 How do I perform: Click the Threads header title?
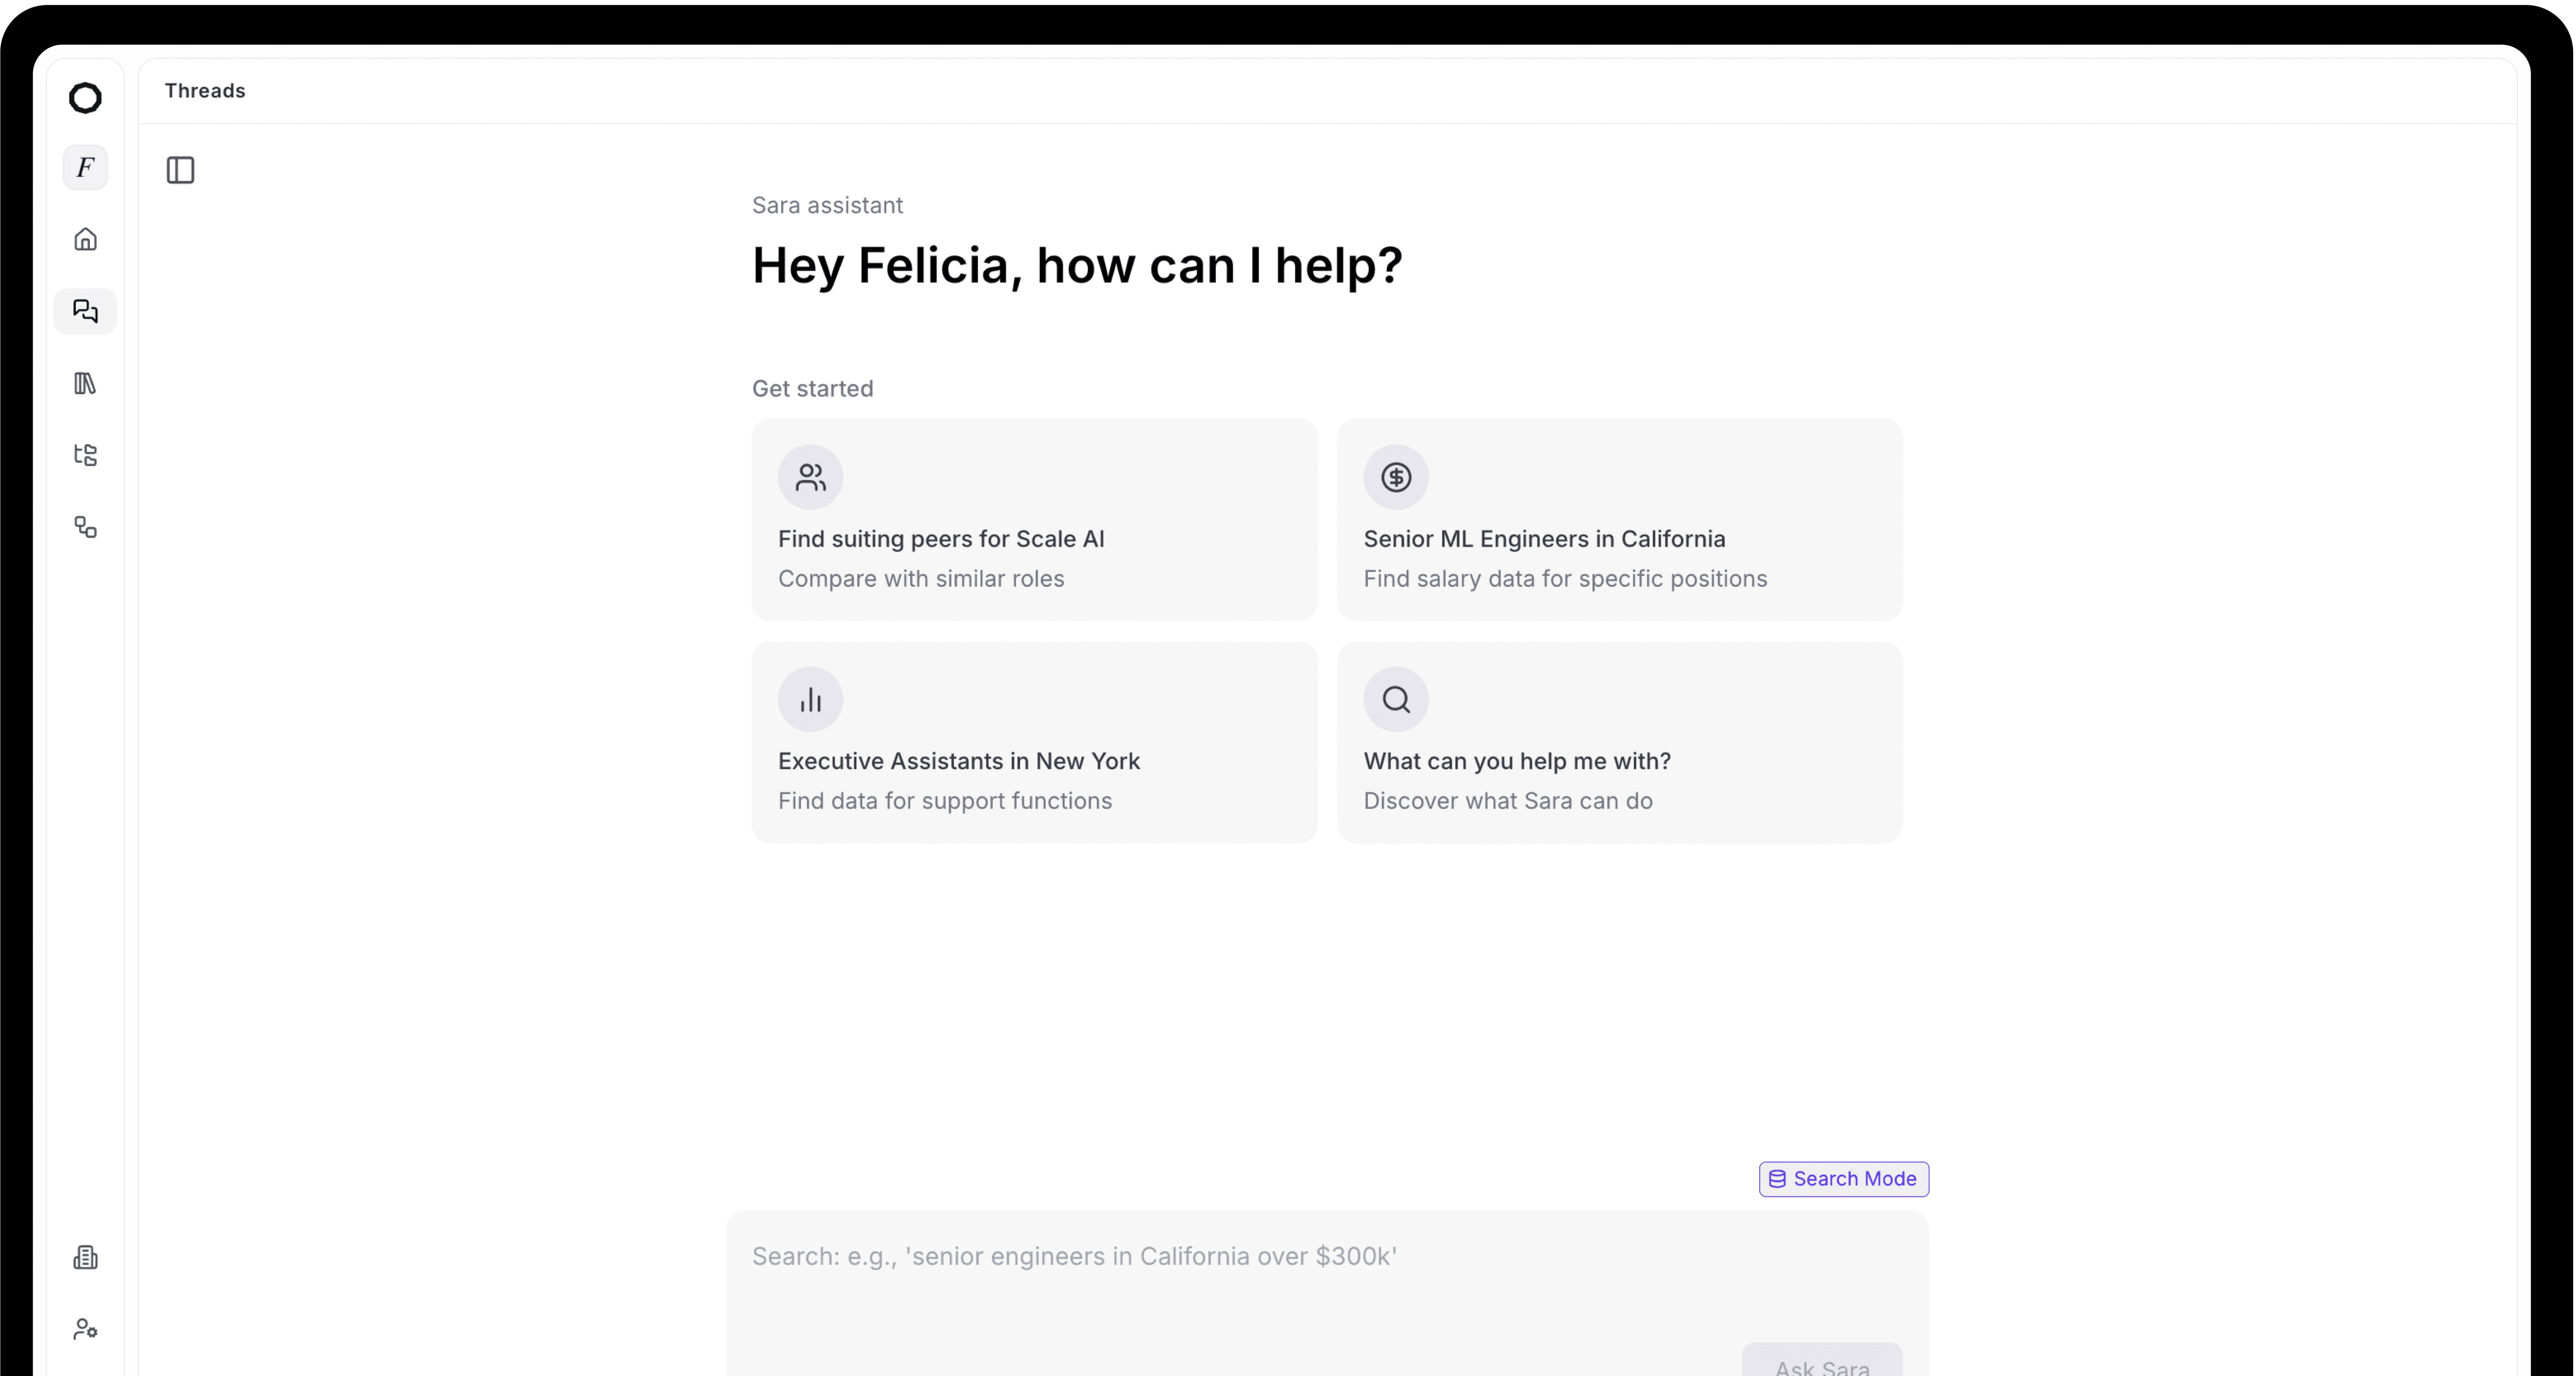click(x=205, y=91)
